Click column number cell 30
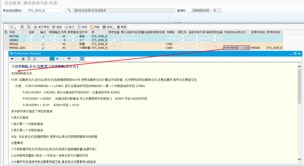 [x=64, y=44]
